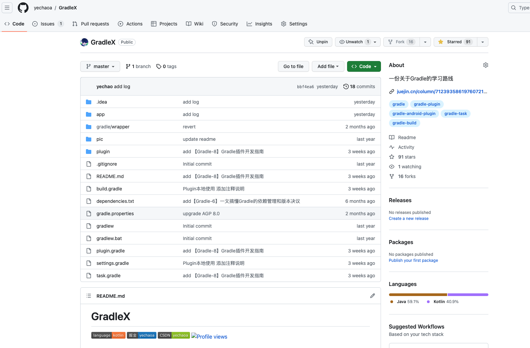Image resolution: width=530 pixels, height=348 pixels.
Task: Click the Kotlin segment of language bar
Action: coord(468,295)
